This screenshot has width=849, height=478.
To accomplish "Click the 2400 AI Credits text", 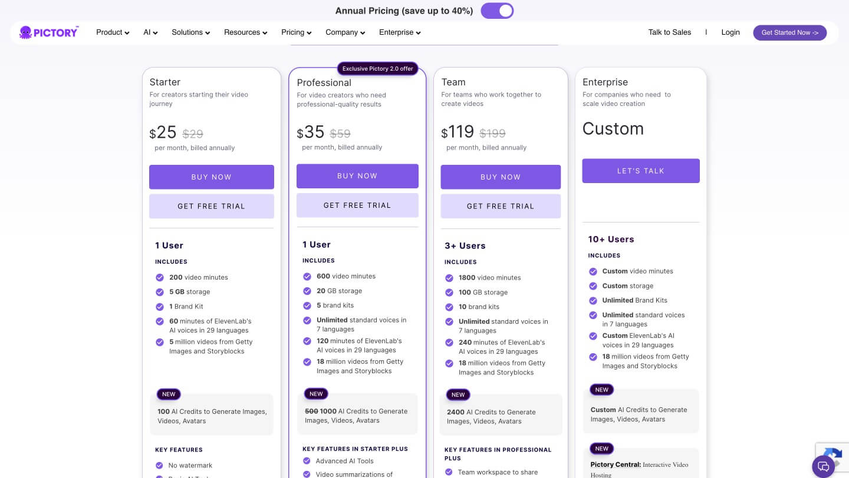I will [491, 417].
